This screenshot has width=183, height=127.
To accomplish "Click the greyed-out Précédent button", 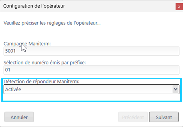I will (133, 117).
